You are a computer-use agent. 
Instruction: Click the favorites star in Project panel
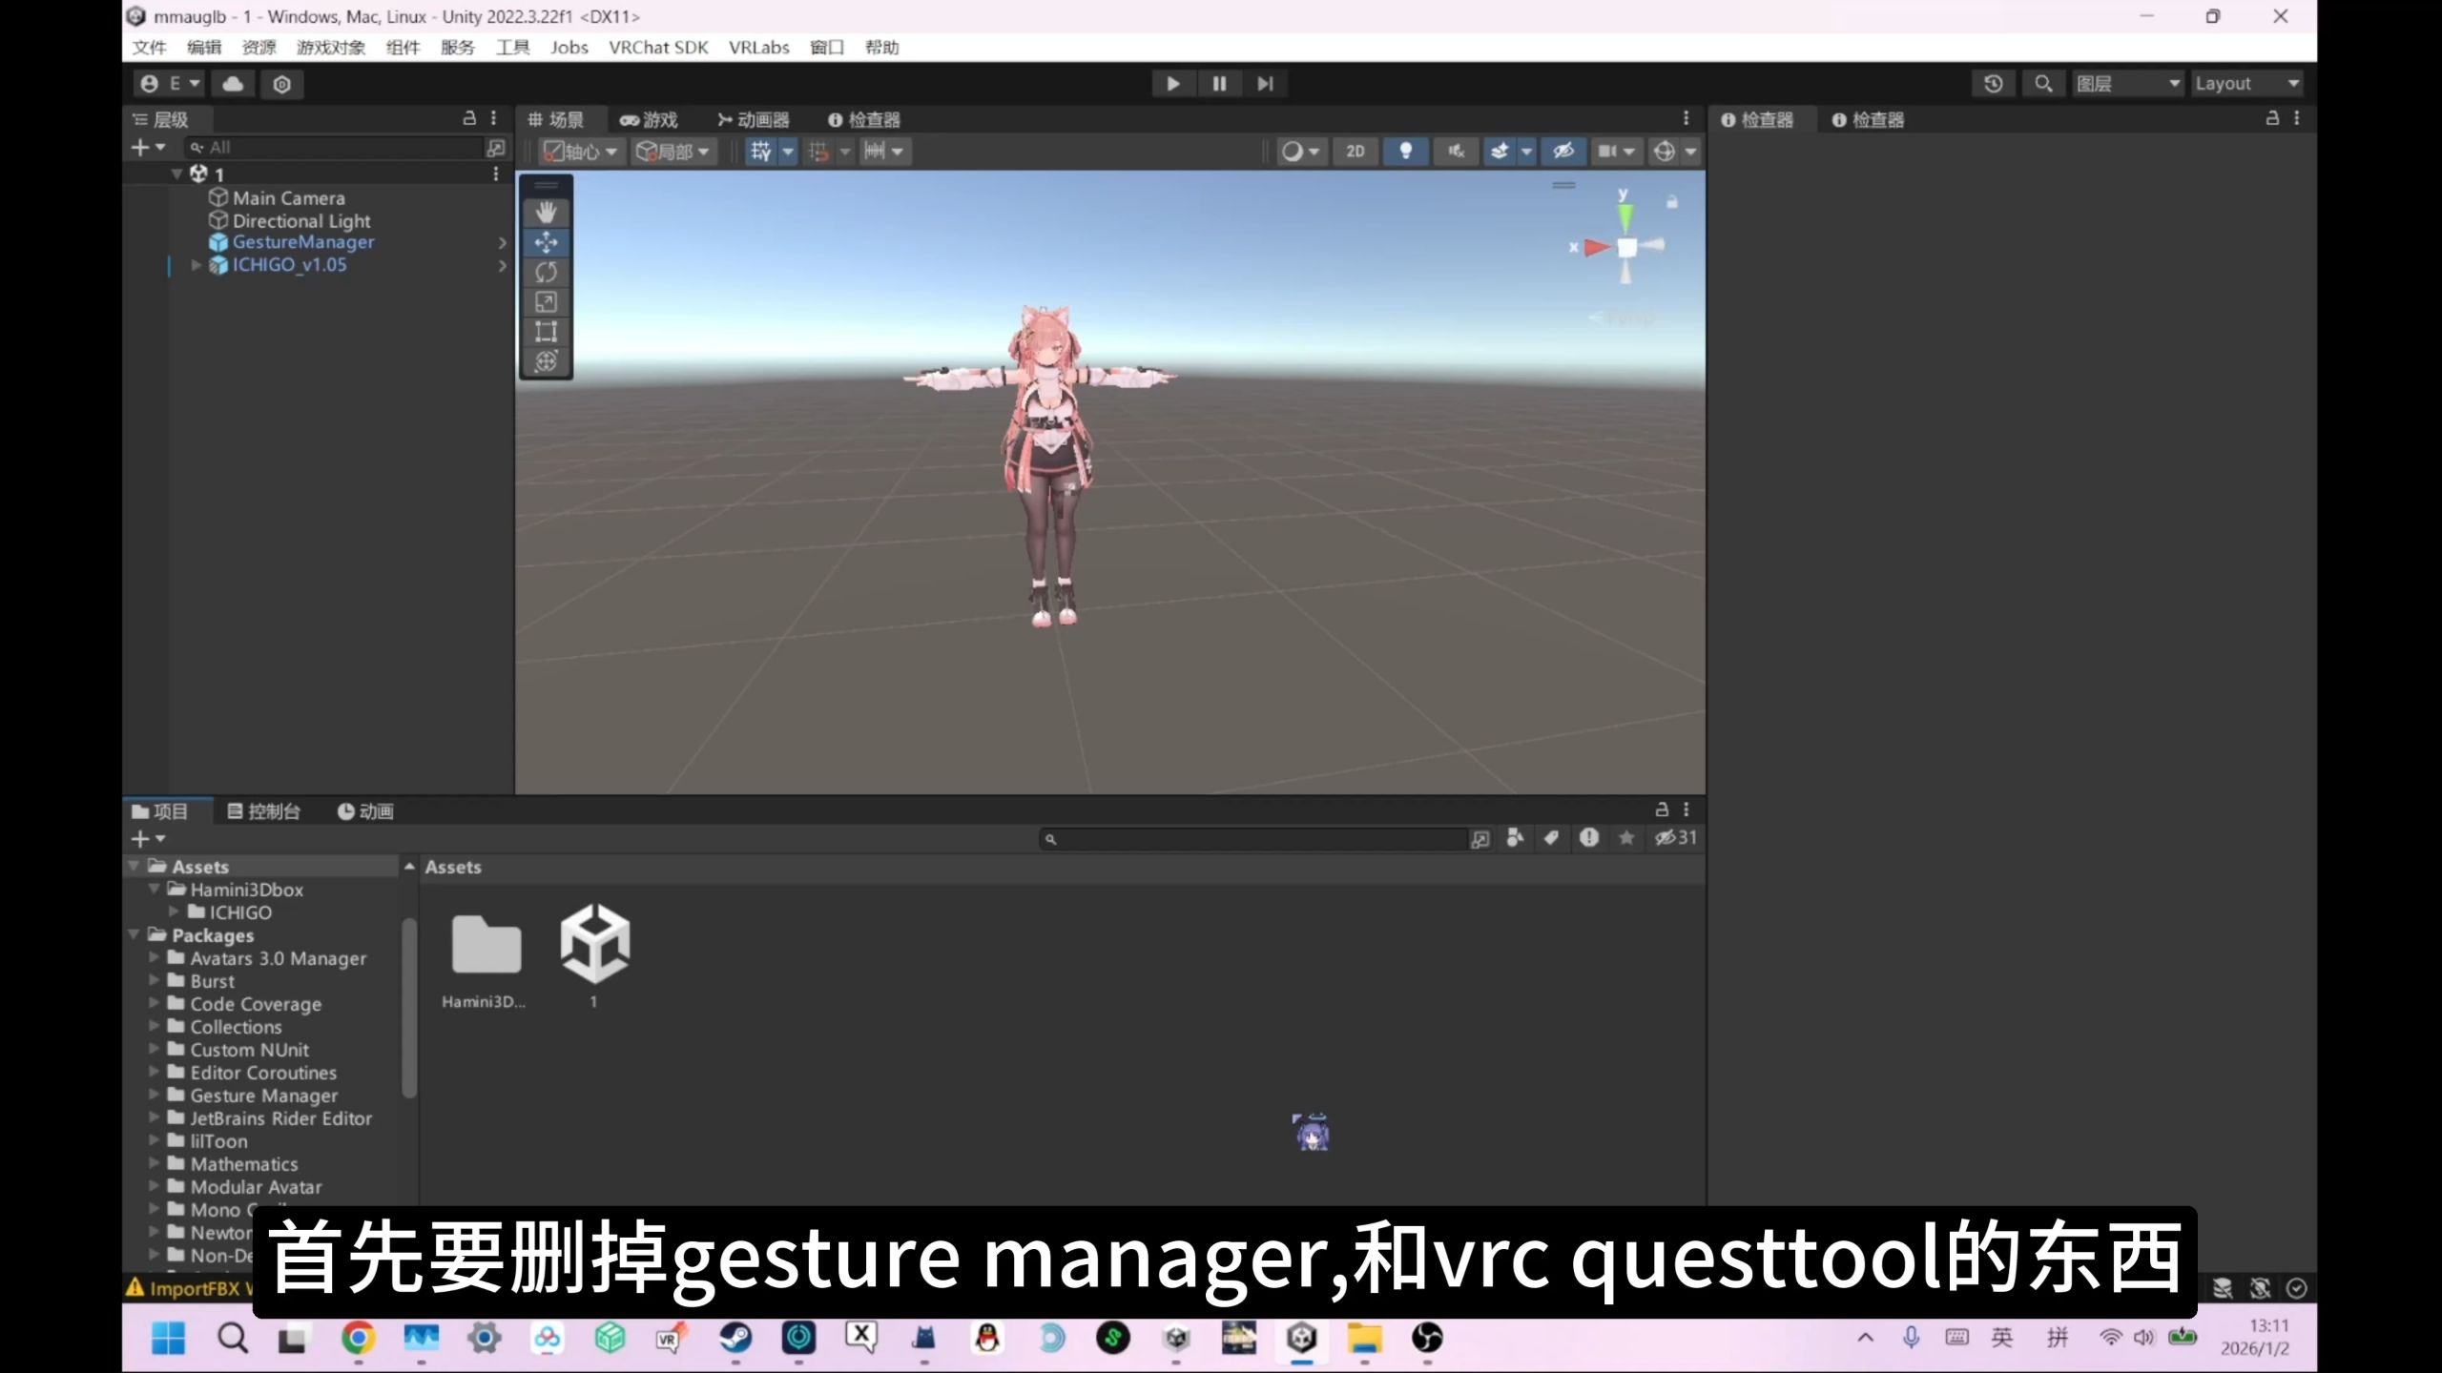1626,838
